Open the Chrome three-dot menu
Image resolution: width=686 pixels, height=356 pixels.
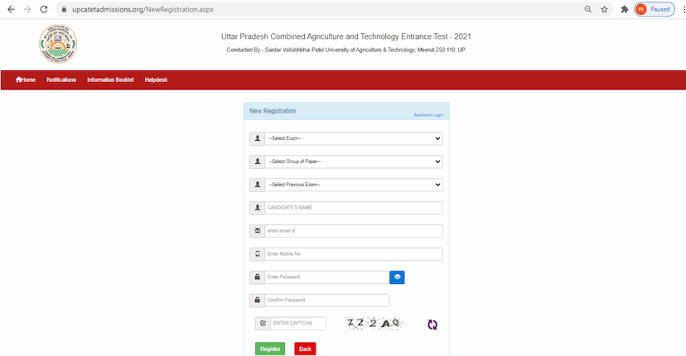pos(679,9)
